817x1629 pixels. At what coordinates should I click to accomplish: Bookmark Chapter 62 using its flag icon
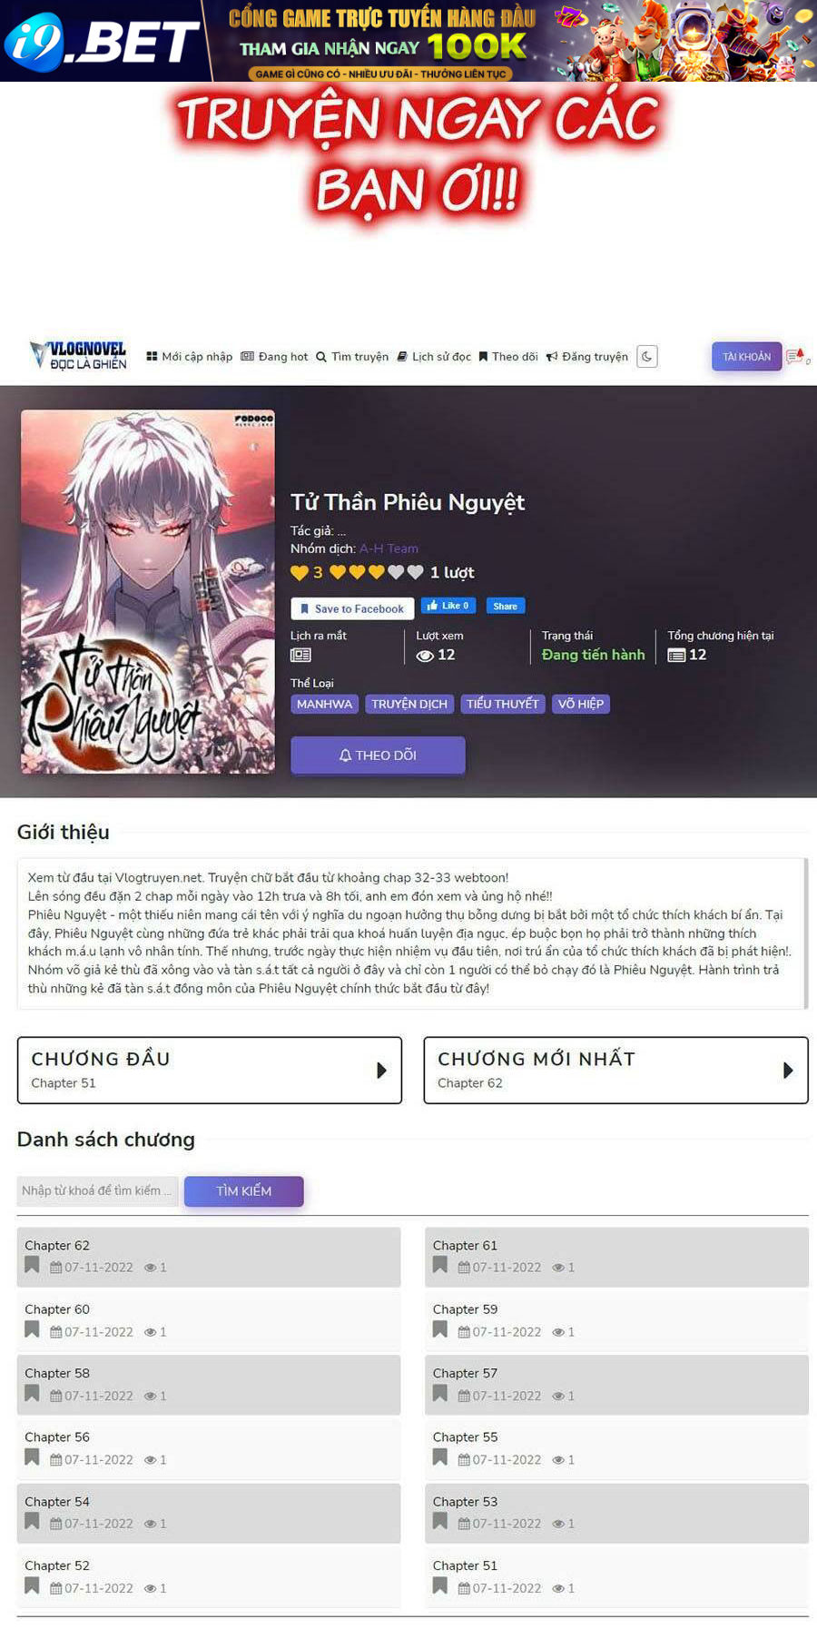[32, 1265]
